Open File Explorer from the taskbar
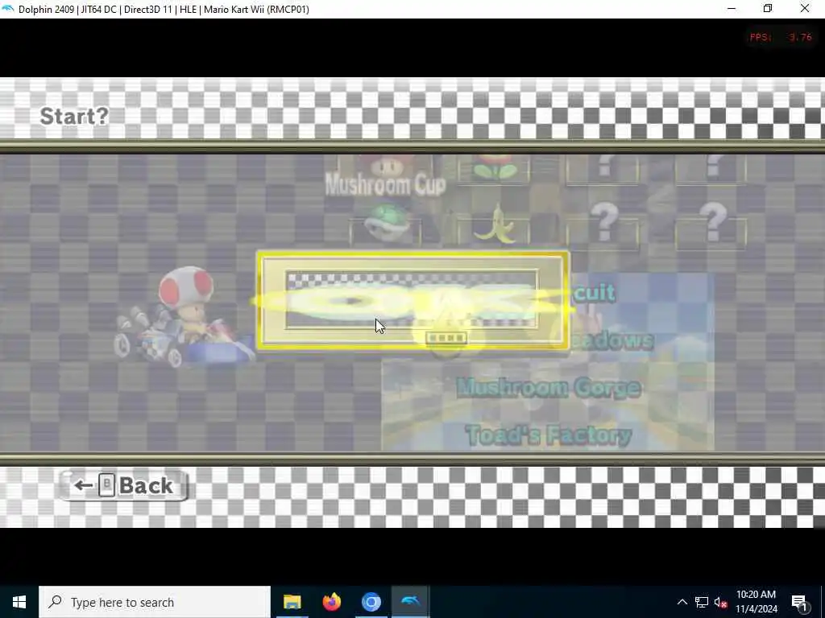825x618 pixels. (x=292, y=602)
